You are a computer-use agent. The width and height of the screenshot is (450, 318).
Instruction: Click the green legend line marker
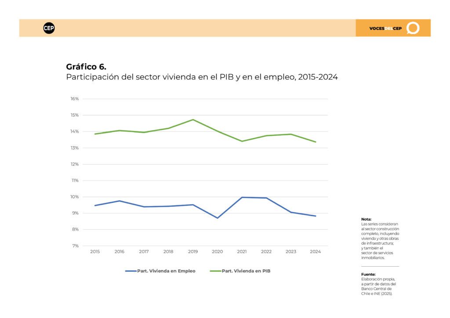(215, 271)
